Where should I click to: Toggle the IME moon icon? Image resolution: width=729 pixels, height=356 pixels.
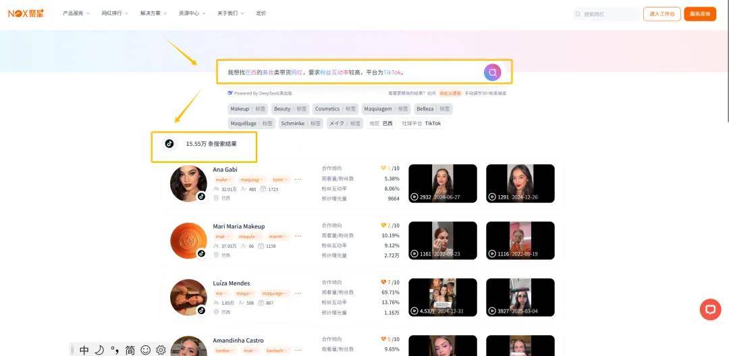[x=99, y=350]
